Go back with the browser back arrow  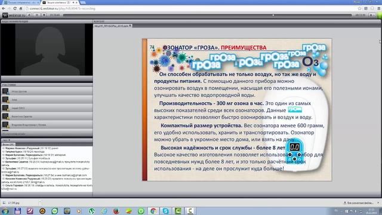click(4, 8)
